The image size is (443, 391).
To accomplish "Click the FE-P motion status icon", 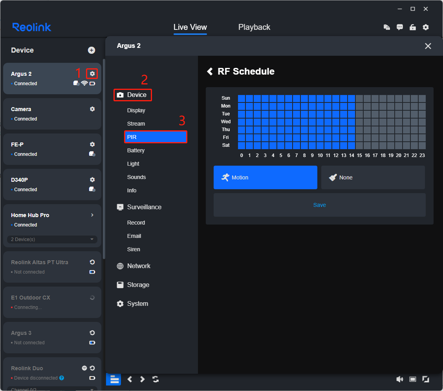I will (x=92, y=154).
